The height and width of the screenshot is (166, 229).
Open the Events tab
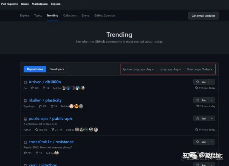pyautogui.click(x=86, y=16)
